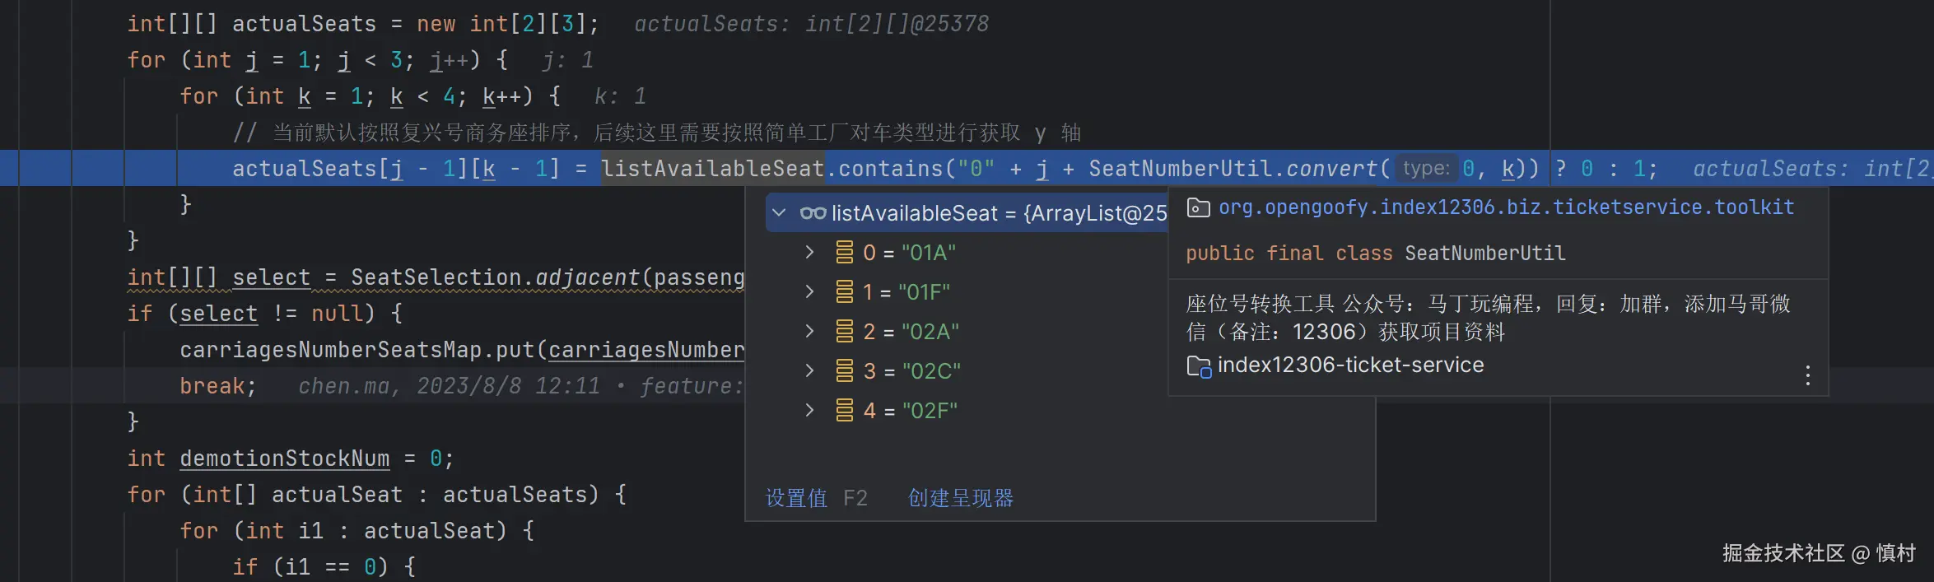The height and width of the screenshot is (582, 1934).
Task: Click the glasses watch icon beside listAvailableSeat
Action: [812, 213]
